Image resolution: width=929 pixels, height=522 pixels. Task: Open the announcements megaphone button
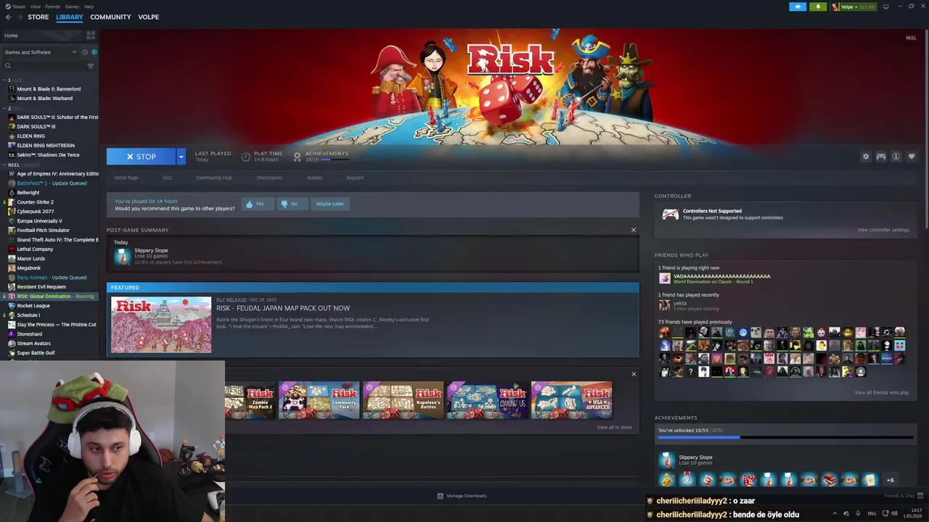pos(798,7)
